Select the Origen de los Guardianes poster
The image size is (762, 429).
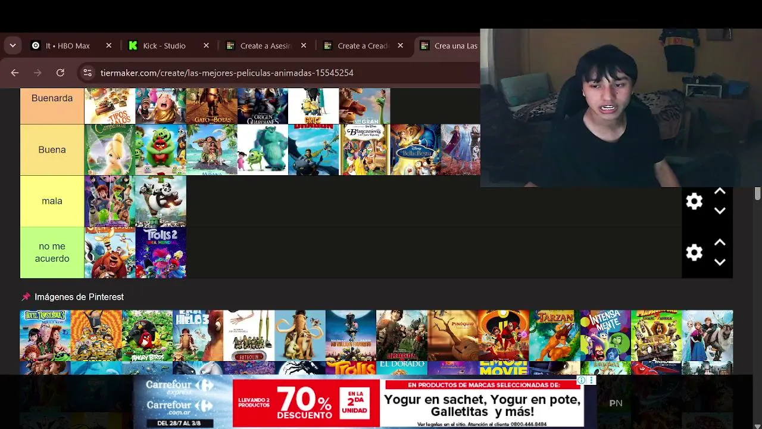(x=263, y=106)
